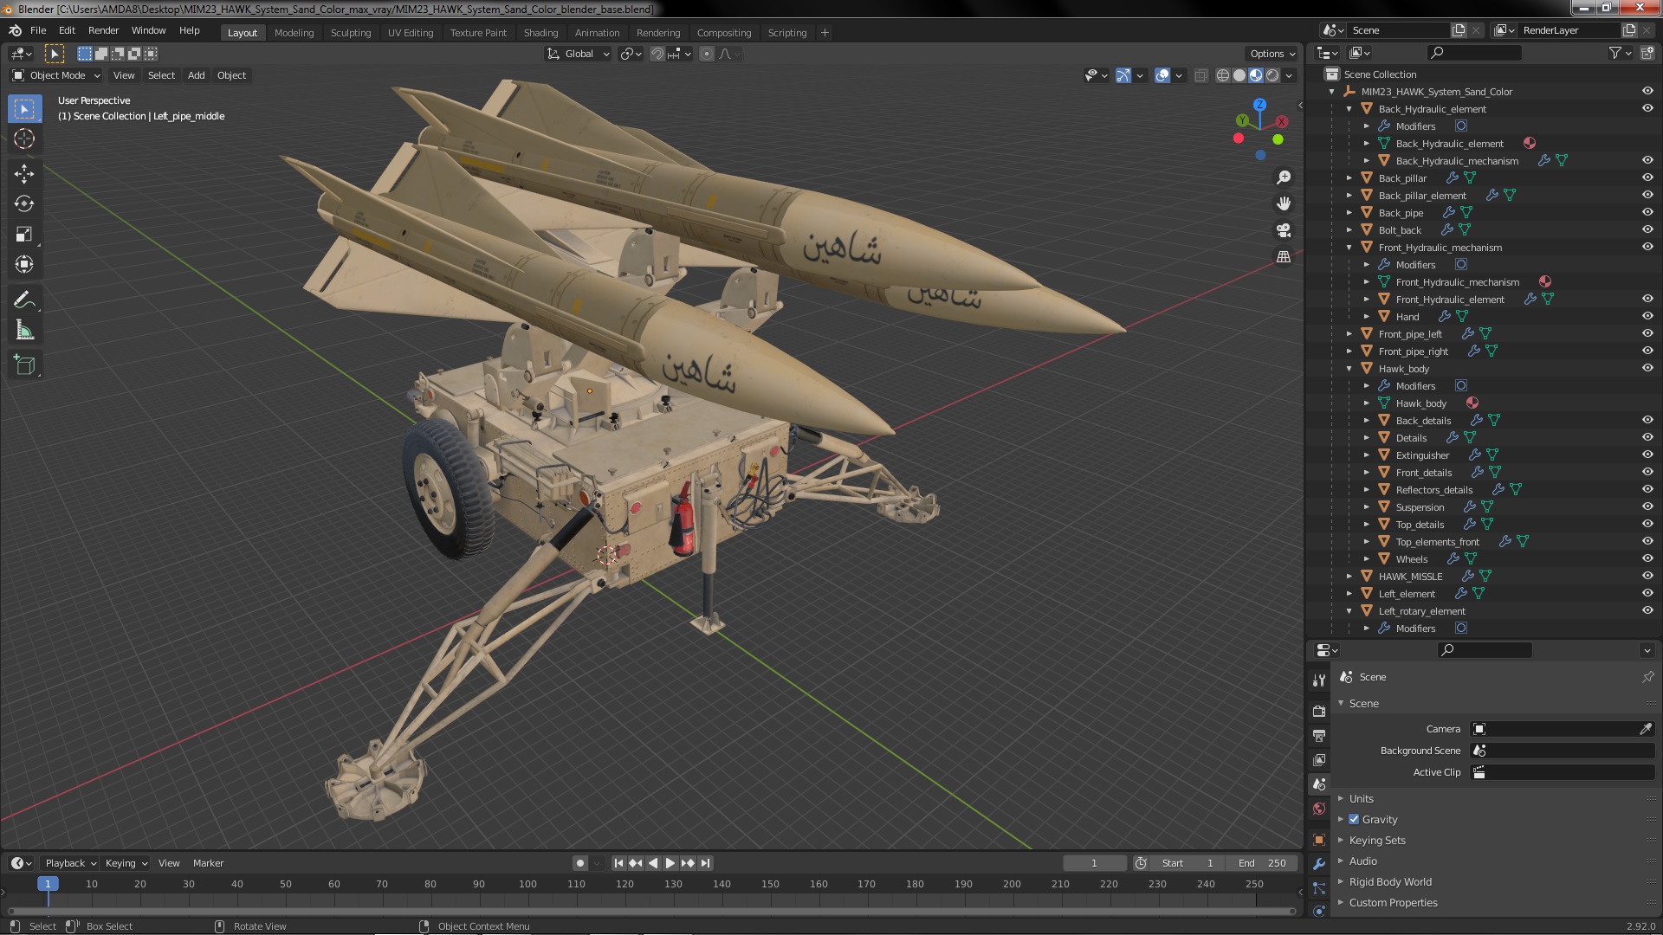Toggle visibility of Front_pipe_left
Screen dimensions: 1663x935
[1647, 333]
